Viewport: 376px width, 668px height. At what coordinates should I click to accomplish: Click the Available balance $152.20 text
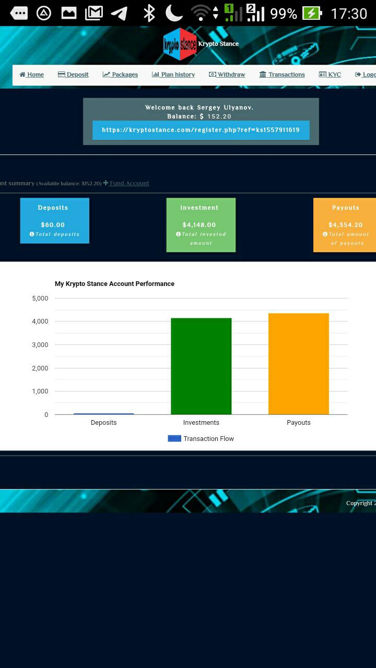pyautogui.click(x=69, y=184)
